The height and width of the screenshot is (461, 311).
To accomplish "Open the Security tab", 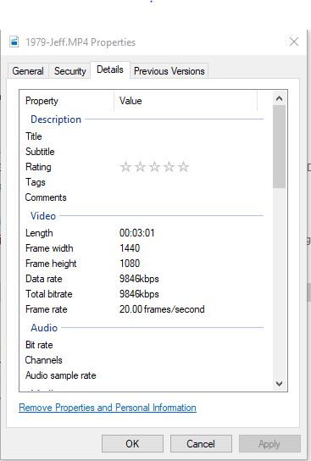I will [x=70, y=71].
